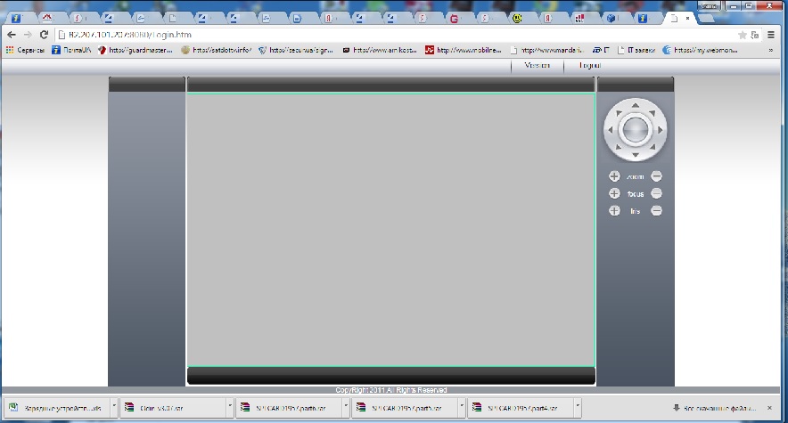Bookmark this page with the star icon
Viewport: 788px width, 423px height.
(x=742, y=35)
